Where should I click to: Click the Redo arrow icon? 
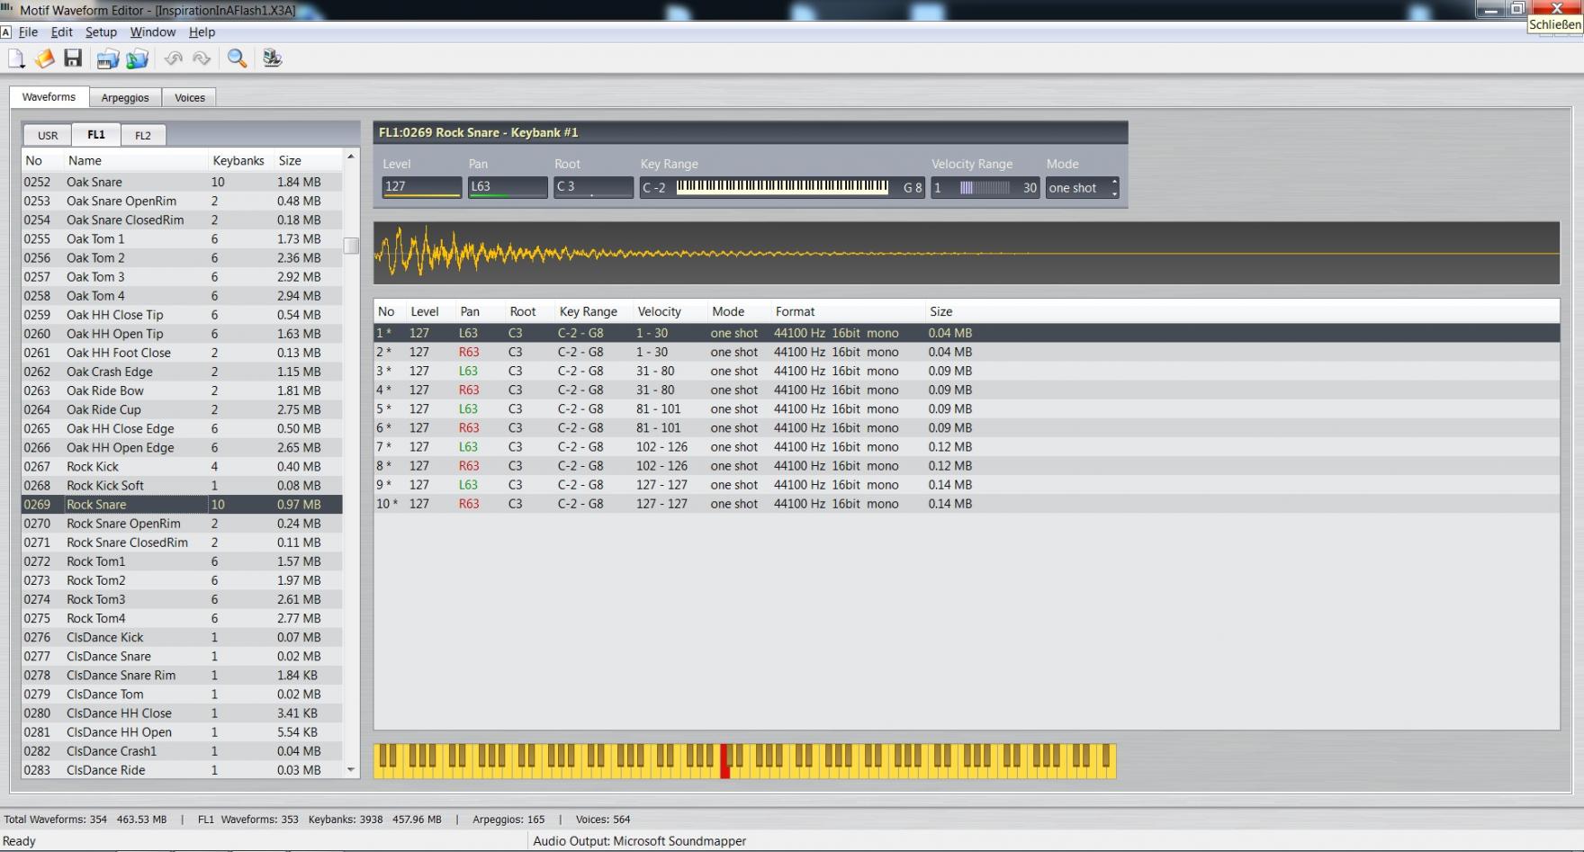[x=202, y=58]
